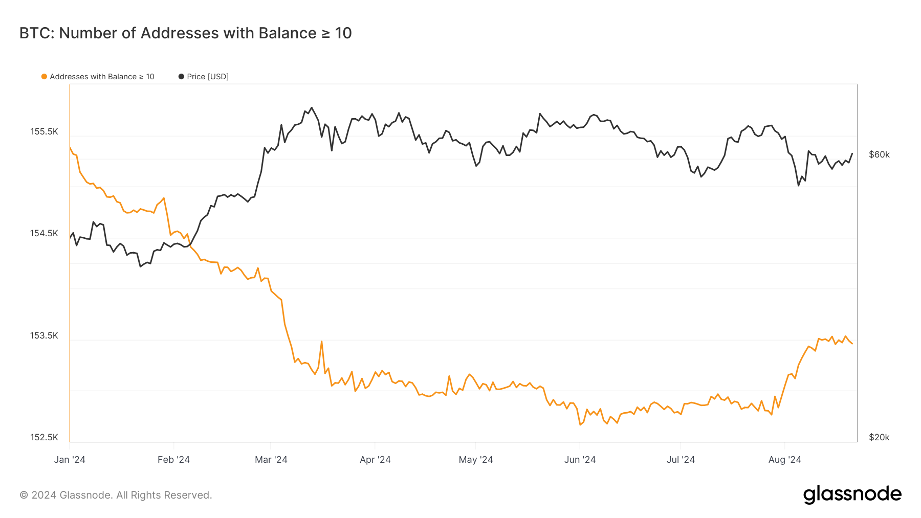Screen dimensions: 921x518
Task: Click the glassnode logo
Action: coord(852,494)
